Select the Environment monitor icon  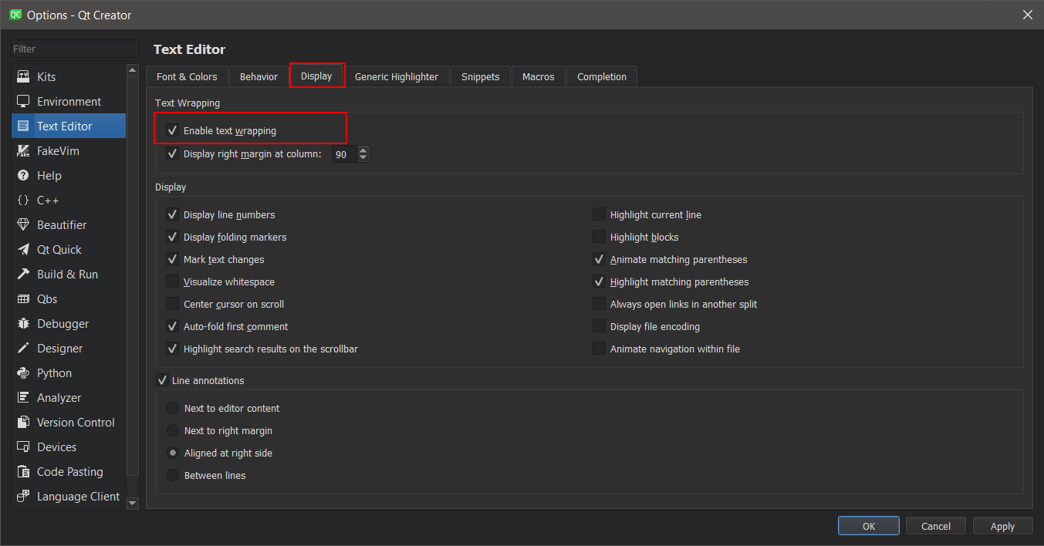[23, 102]
